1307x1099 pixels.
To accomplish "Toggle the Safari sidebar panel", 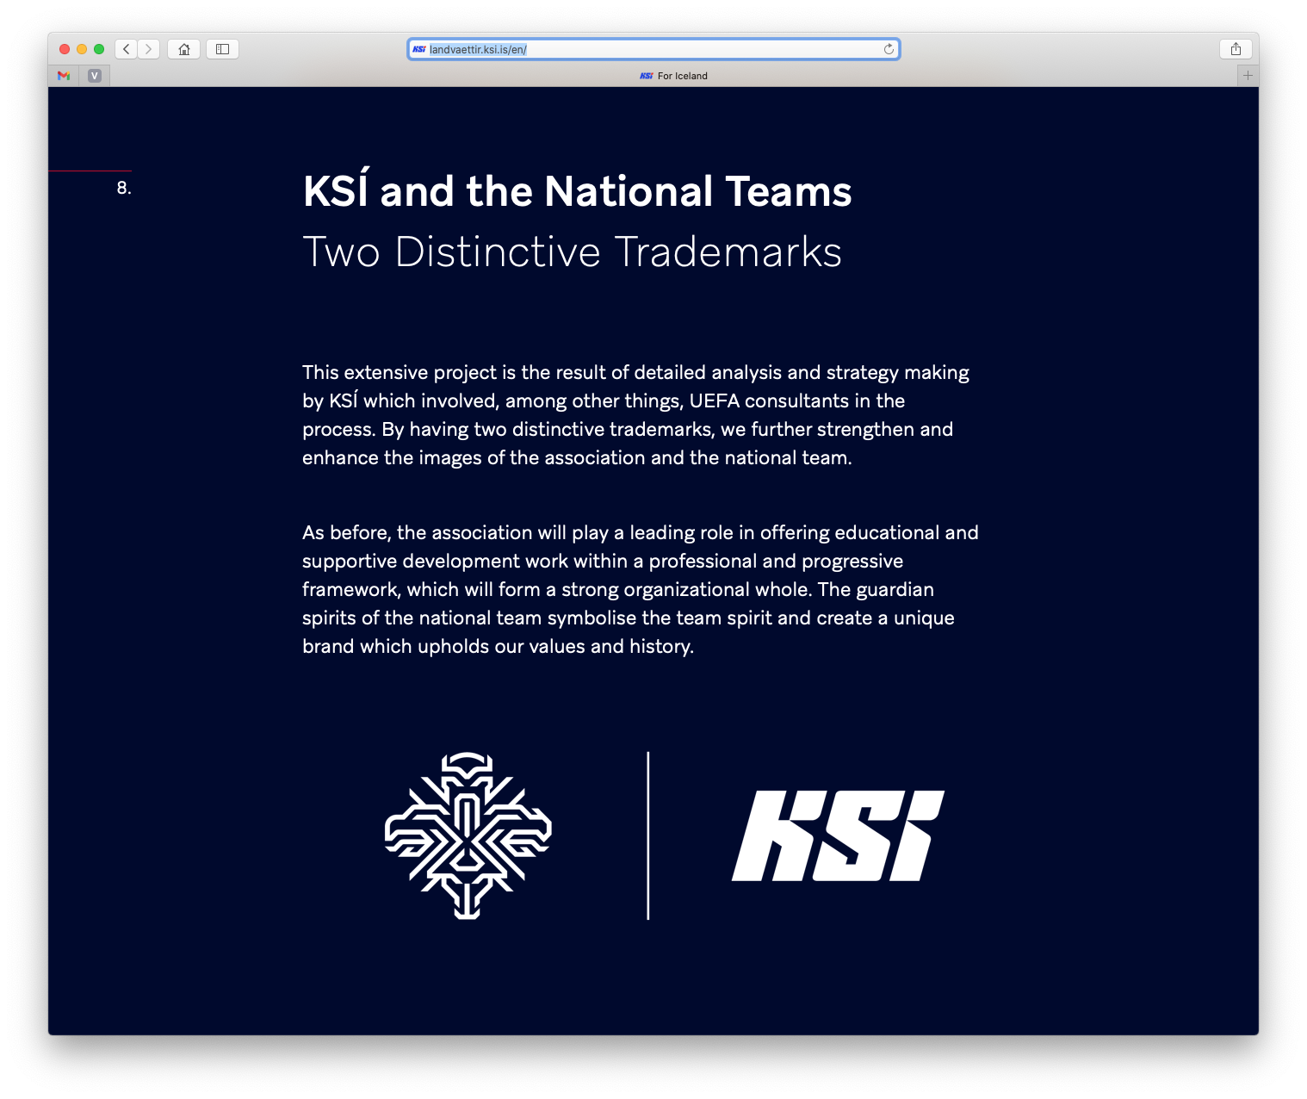I will coord(222,49).
